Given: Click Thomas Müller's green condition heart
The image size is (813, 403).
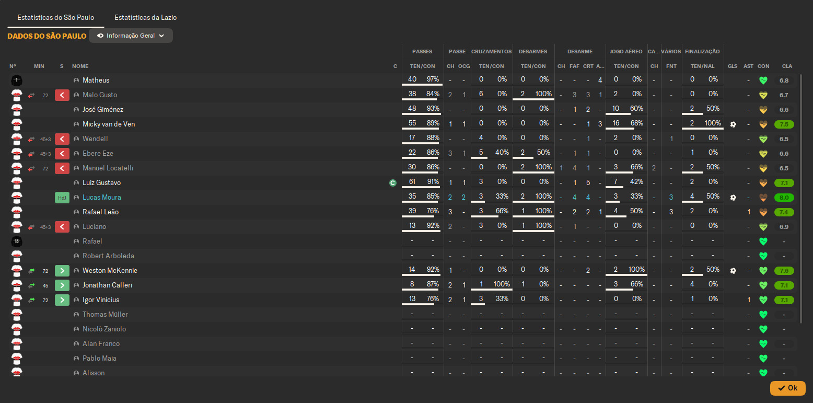Looking at the screenshot, I should [x=763, y=315].
